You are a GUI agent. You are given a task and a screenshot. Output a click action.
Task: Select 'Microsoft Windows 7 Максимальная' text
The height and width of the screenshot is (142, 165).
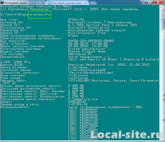coord(100,22)
